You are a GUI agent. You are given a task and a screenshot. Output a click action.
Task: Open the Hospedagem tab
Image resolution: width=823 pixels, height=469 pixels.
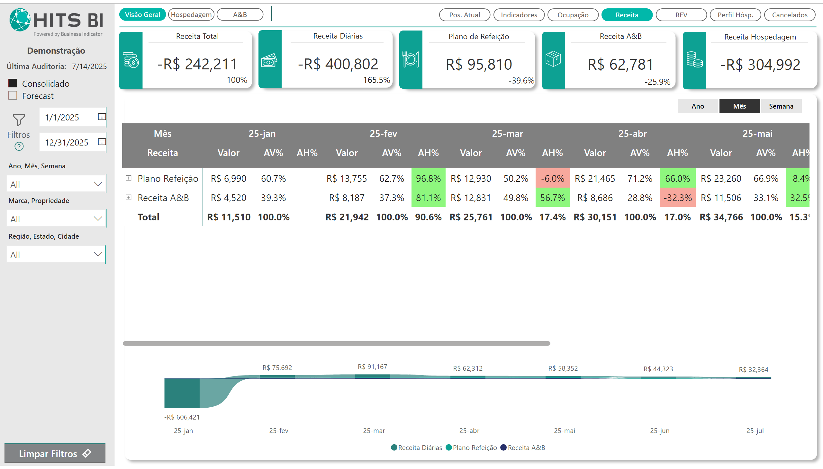191,14
